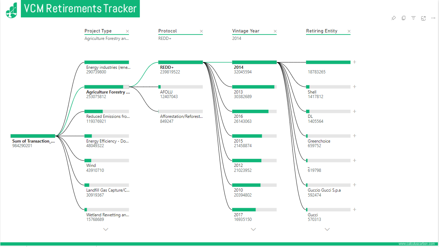439x247 pixels.
Task: Expand the Guccio Gucci S.p.a node
Action: point(354,185)
